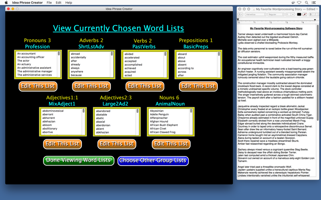
Task: Click the left indent marker on ruler
Action: 238,20
